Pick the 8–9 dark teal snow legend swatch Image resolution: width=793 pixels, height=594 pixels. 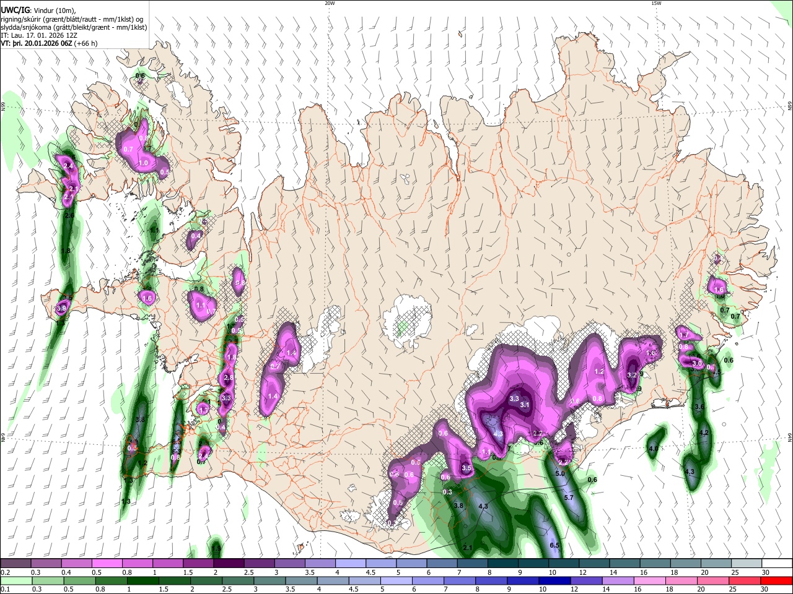point(503,563)
